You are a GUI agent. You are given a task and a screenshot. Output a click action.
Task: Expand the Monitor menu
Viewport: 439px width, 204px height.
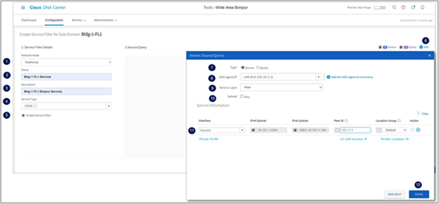click(78, 20)
